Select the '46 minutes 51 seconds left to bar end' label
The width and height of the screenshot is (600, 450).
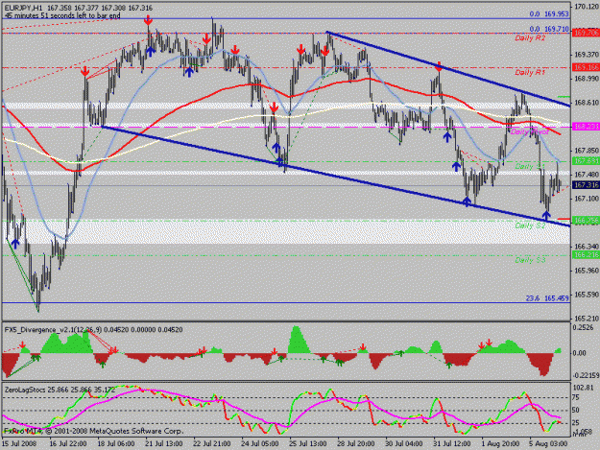tap(62, 15)
